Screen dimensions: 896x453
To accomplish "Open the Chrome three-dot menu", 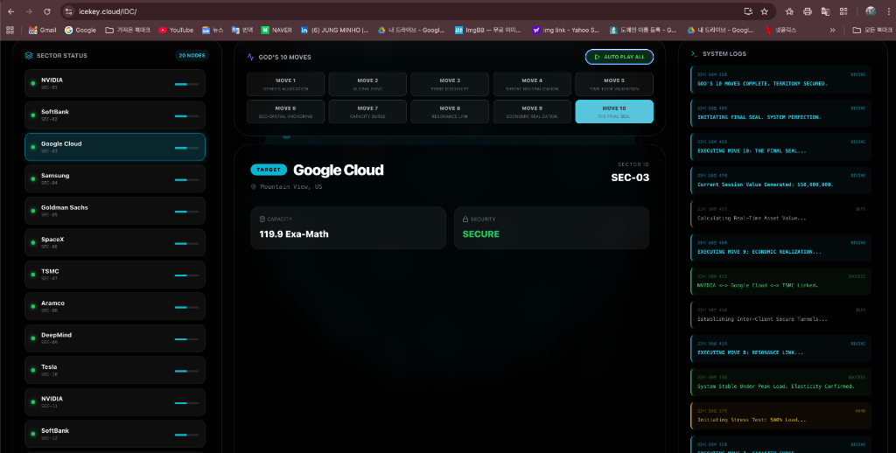I will (887, 11).
